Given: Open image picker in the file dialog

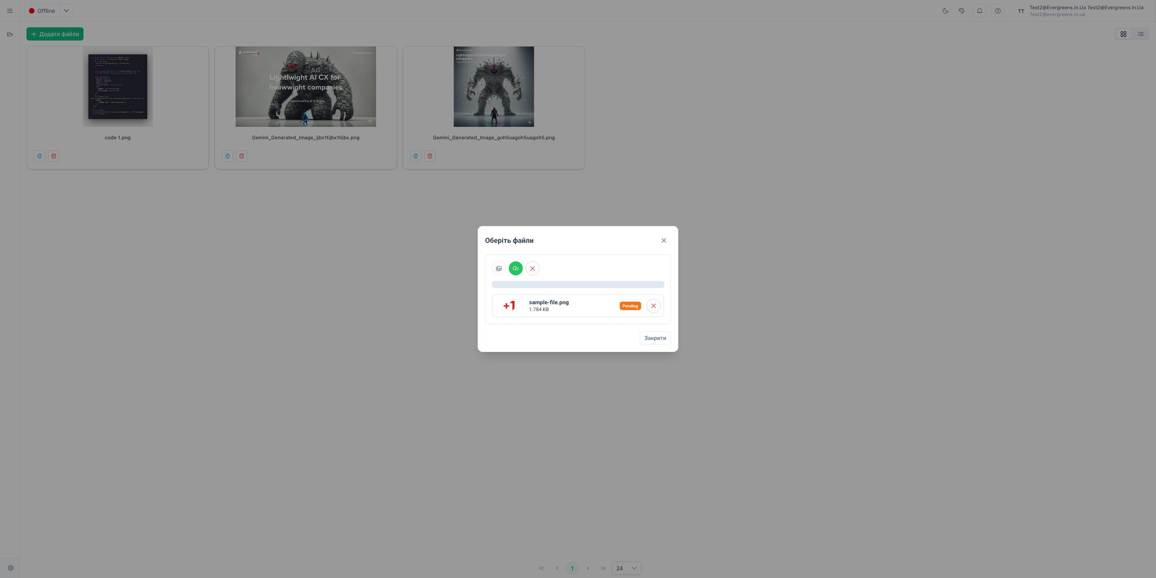Looking at the screenshot, I should click(499, 268).
